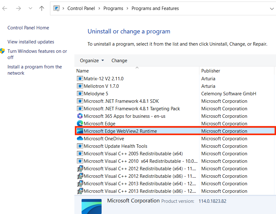Click Microsoft Corporation in details pane
The width and height of the screenshot is (276, 214).
click(133, 201)
